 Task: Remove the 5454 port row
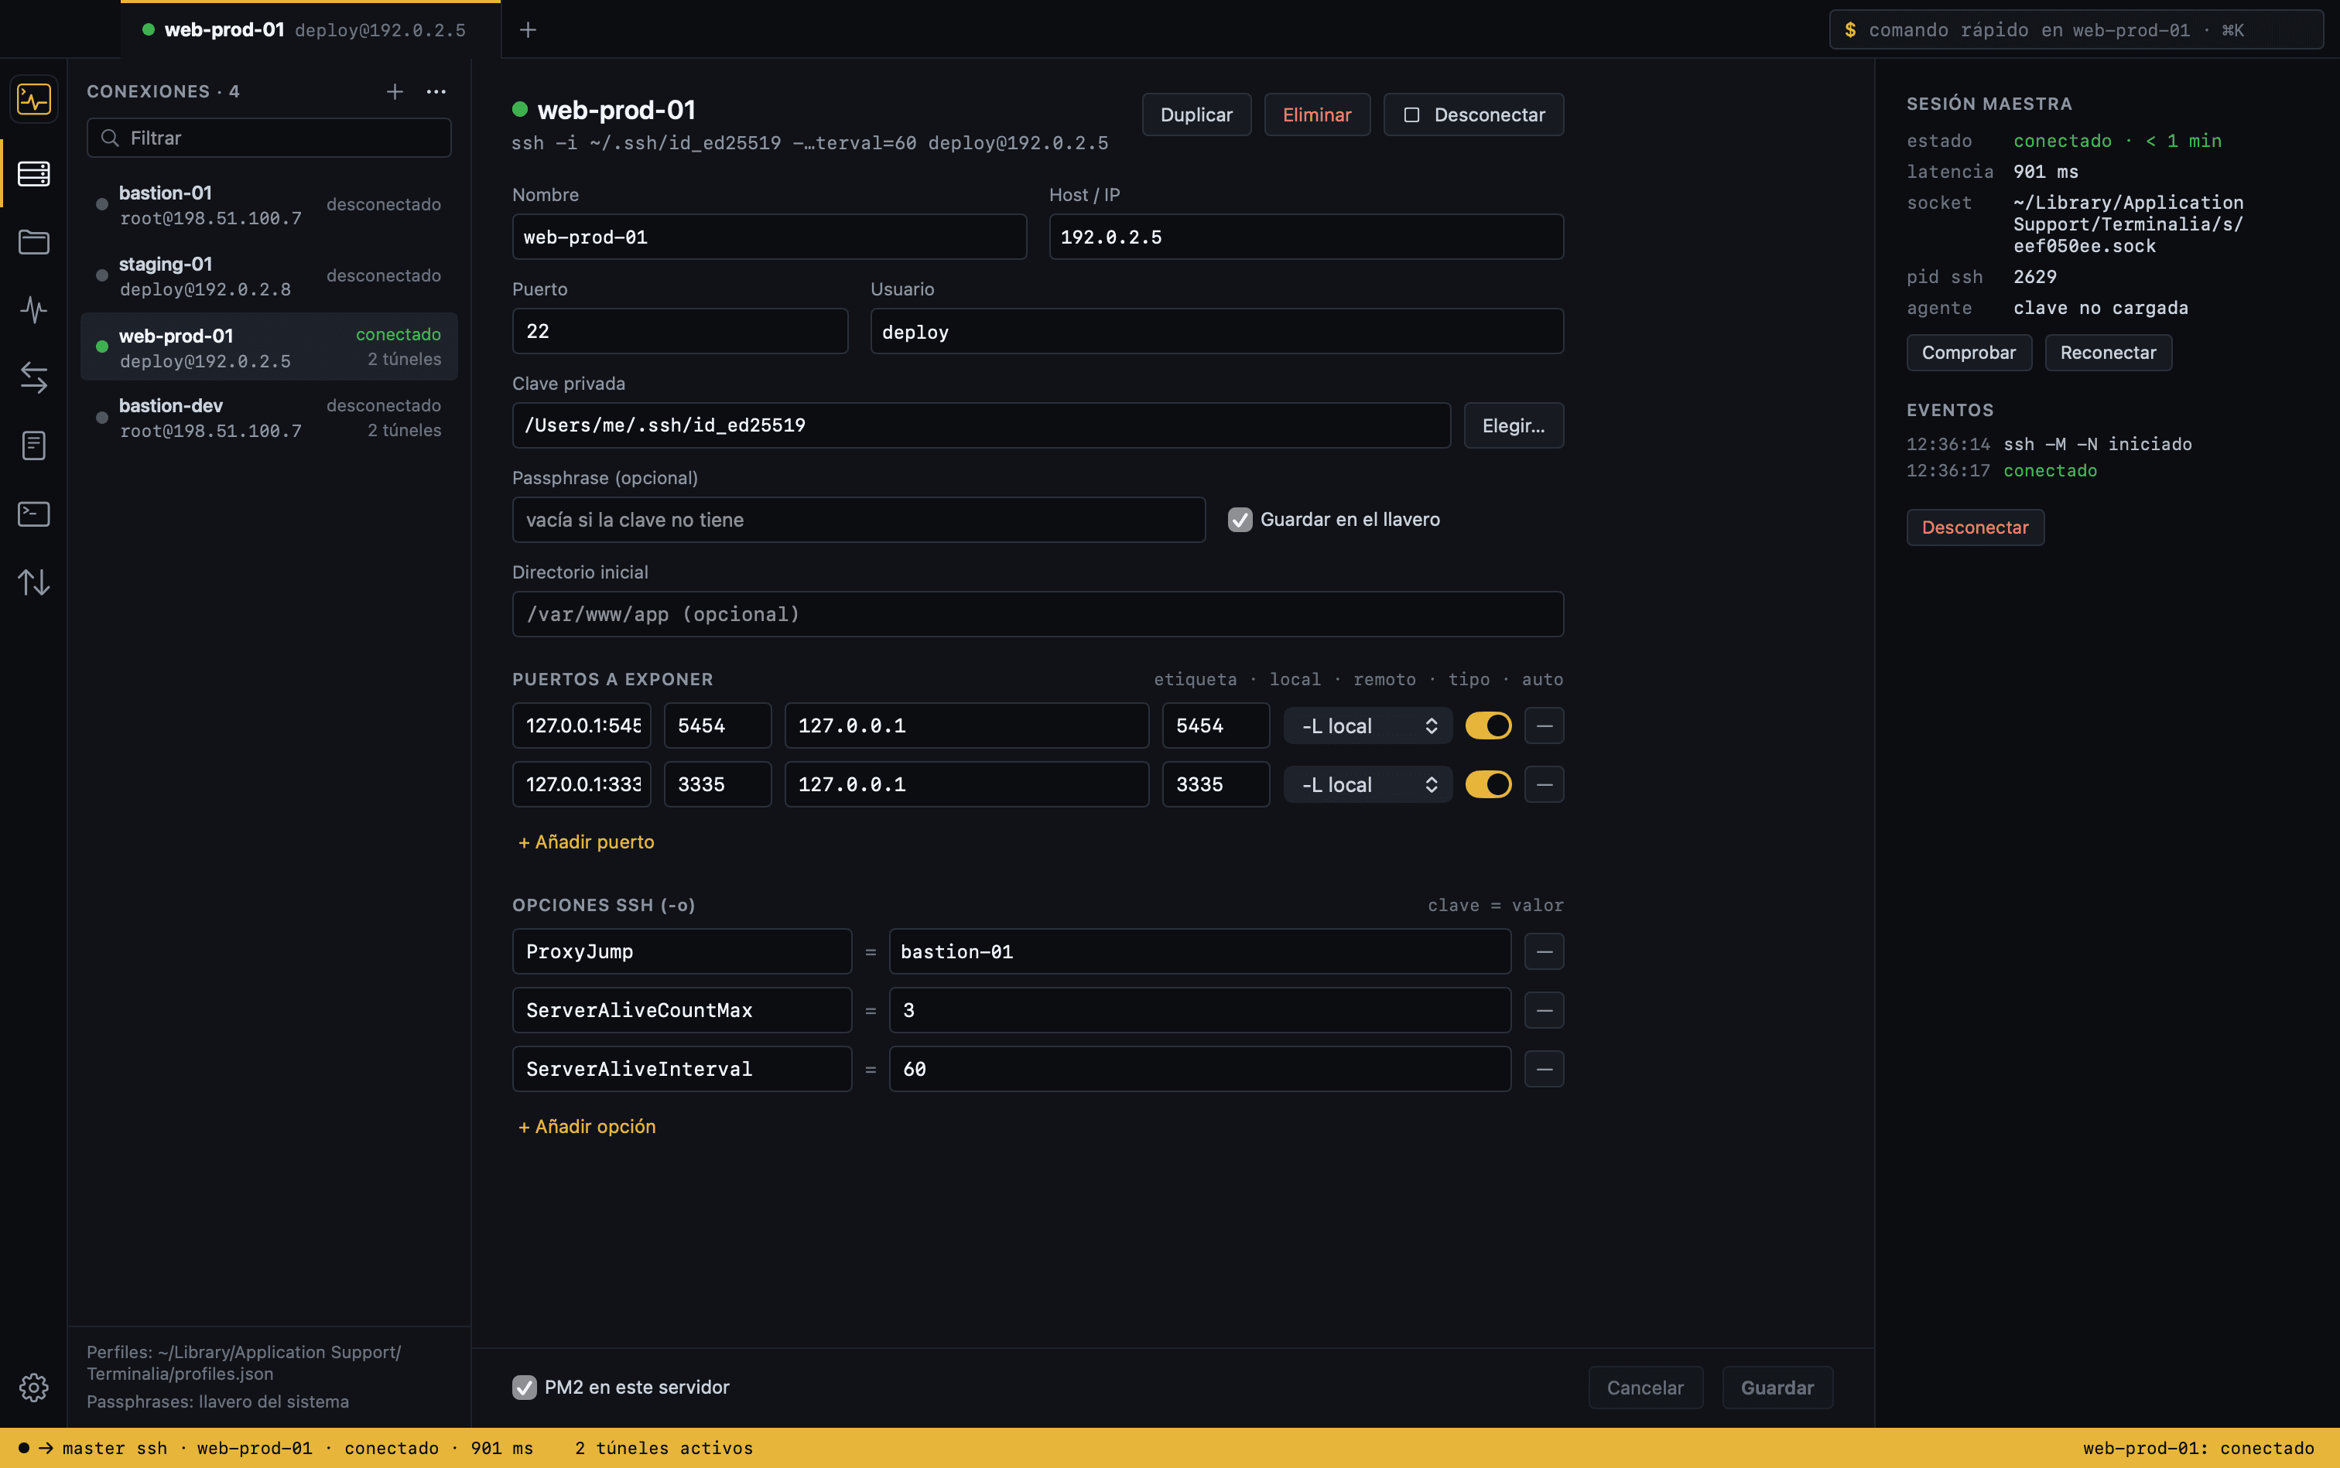click(x=1544, y=725)
